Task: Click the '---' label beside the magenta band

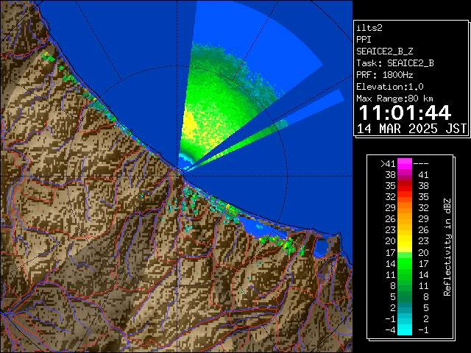Action: click(x=421, y=164)
